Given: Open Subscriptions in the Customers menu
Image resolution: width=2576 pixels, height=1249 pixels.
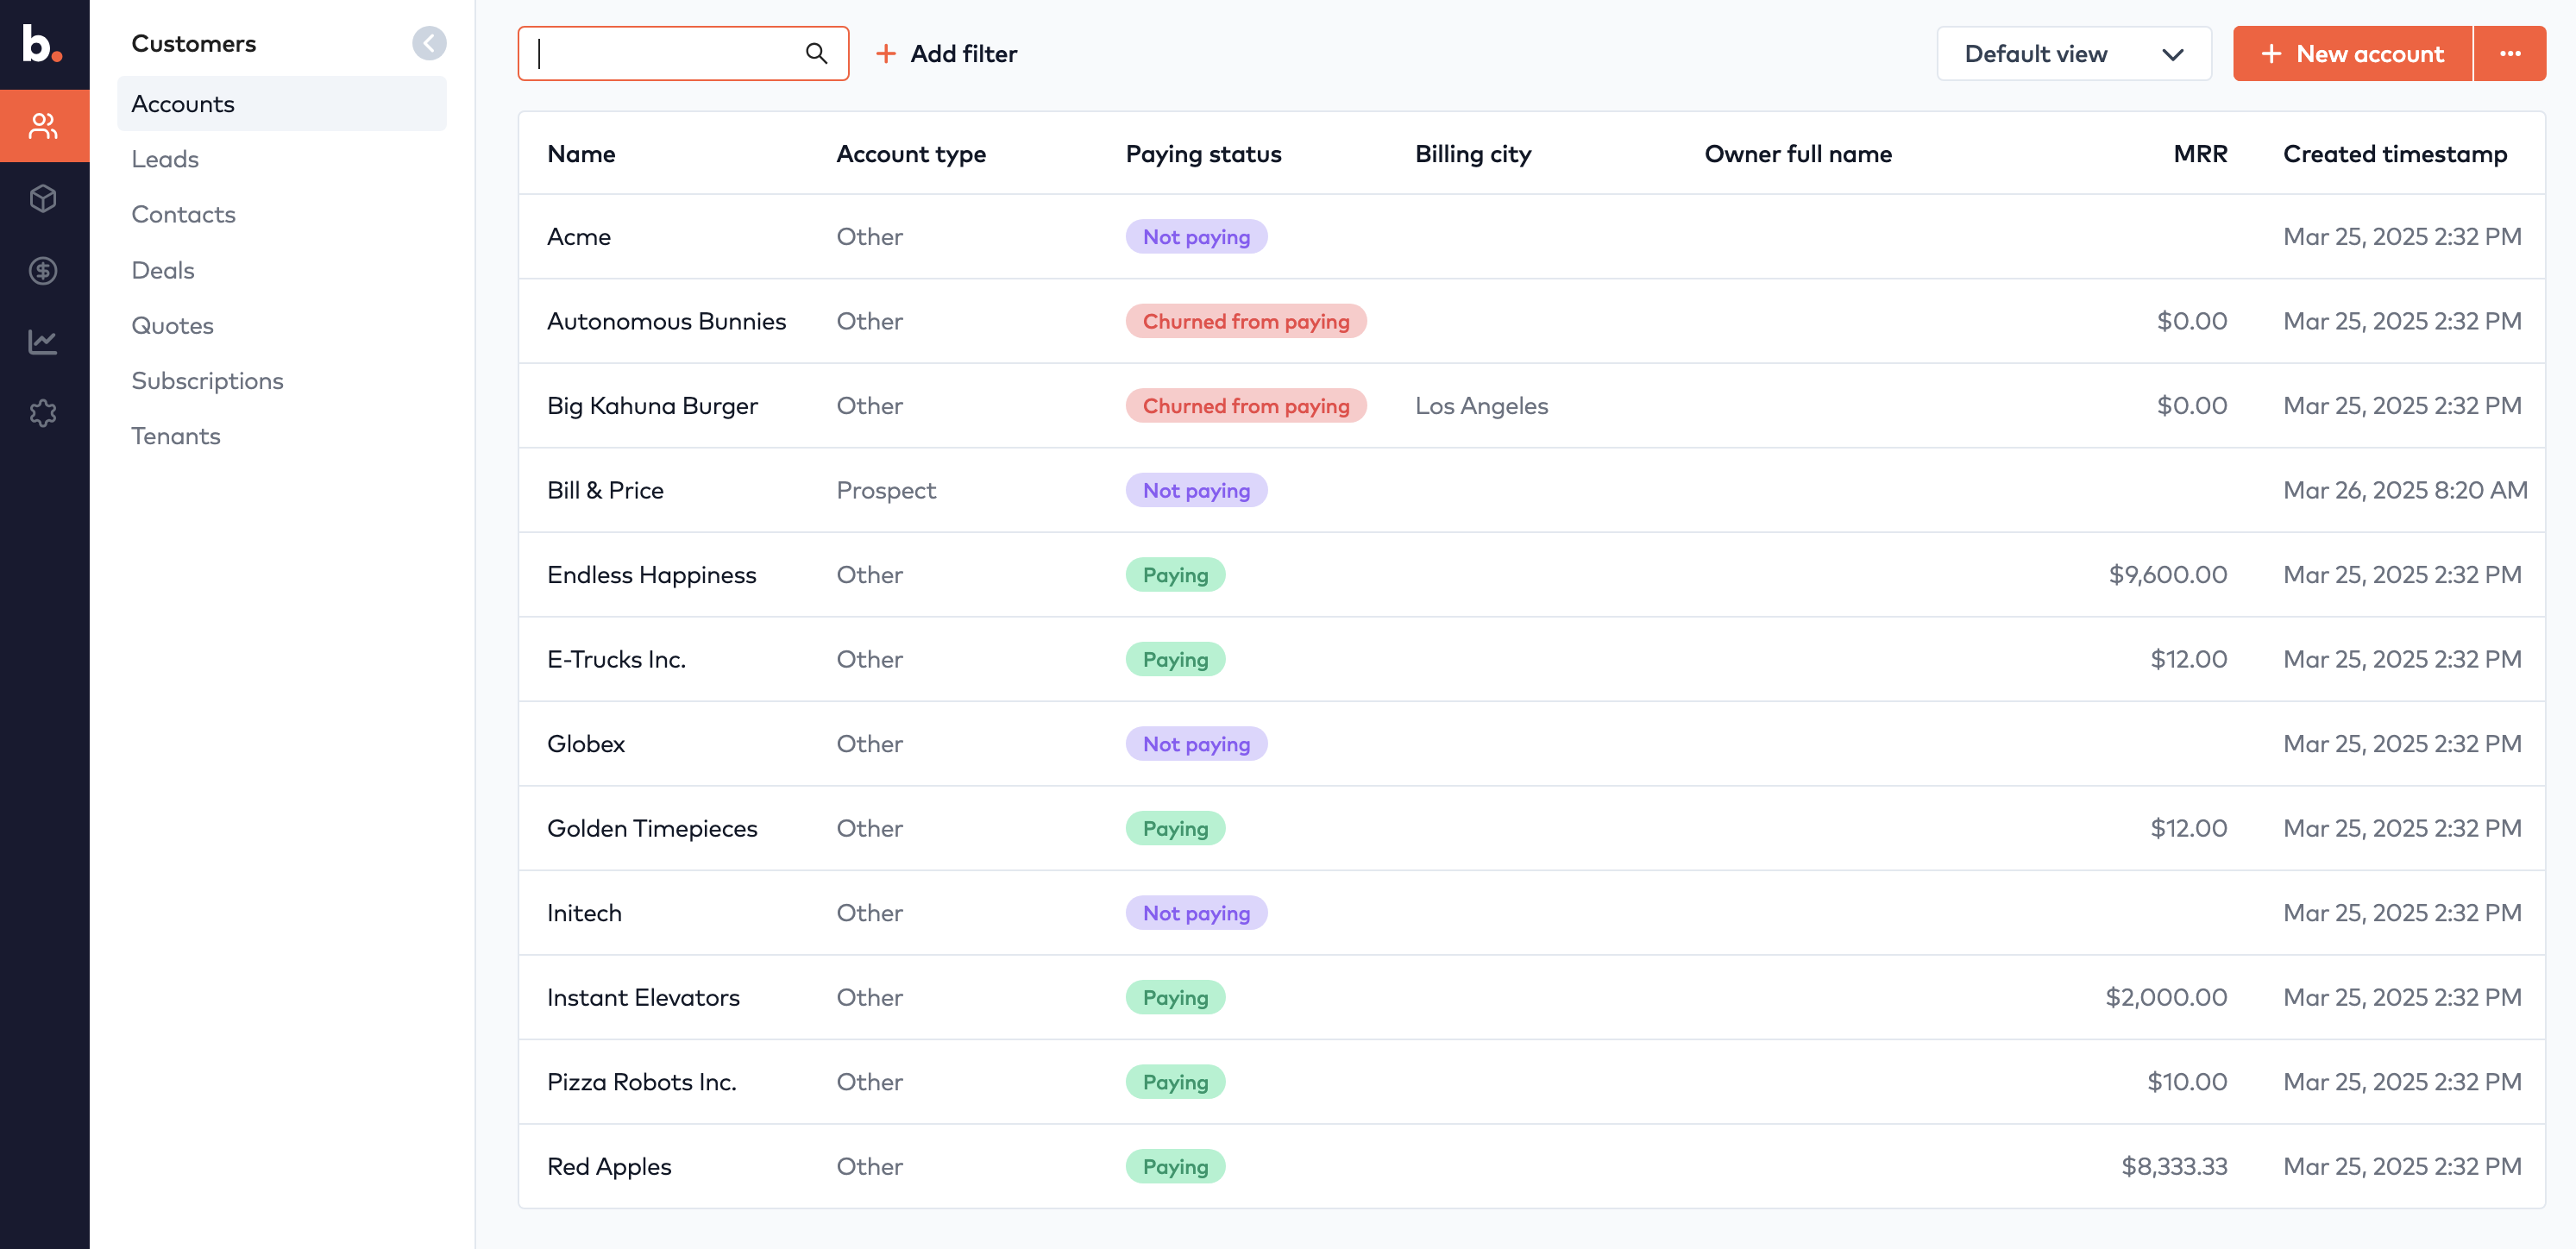Looking at the screenshot, I should click(207, 380).
